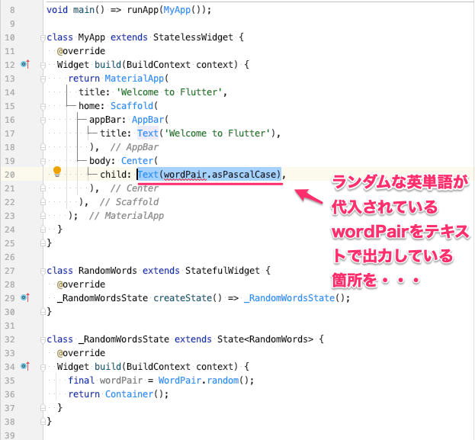Click the override gutter icon on line 29
This screenshot has width=475, height=440.
25,297
